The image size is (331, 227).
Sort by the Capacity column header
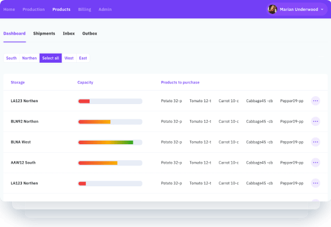click(85, 82)
